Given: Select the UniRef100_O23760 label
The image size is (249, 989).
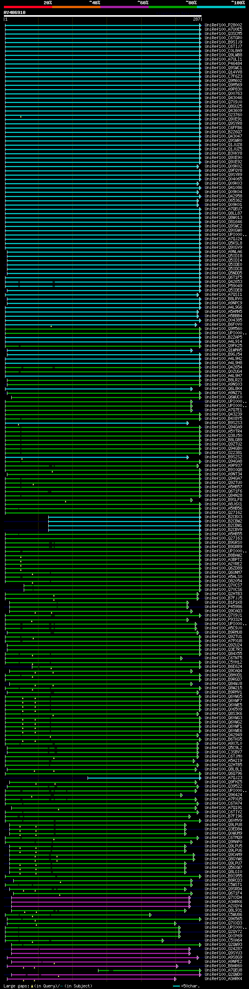Looking at the screenshot, I should (x=223, y=115).
